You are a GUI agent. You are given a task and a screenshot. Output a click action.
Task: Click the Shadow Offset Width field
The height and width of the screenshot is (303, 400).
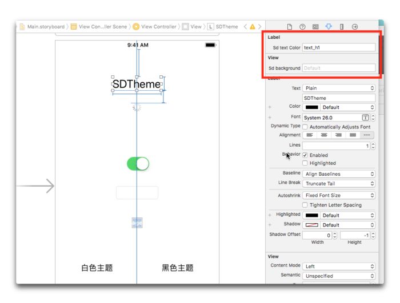317,235
